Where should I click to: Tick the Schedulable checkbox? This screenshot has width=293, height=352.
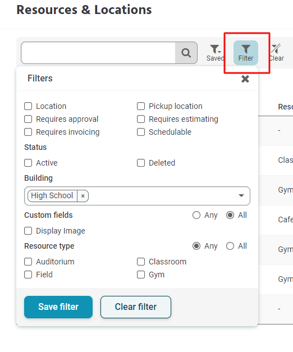[x=141, y=132]
